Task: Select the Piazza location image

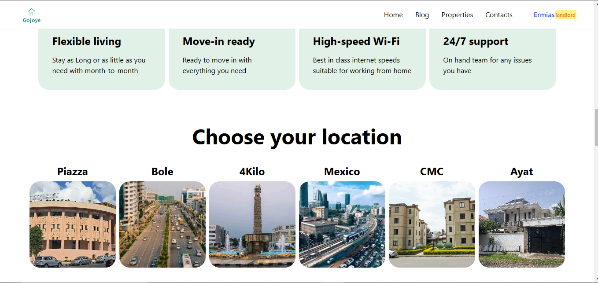Action: pyautogui.click(x=73, y=224)
